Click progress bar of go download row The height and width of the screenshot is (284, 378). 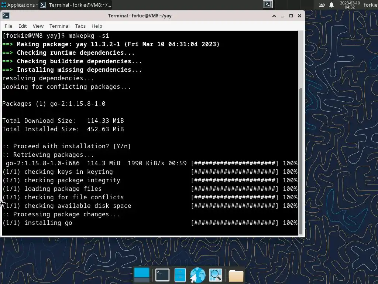tap(235, 163)
